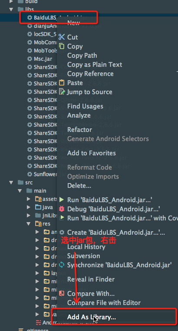Collapse the main folder

(20, 191)
